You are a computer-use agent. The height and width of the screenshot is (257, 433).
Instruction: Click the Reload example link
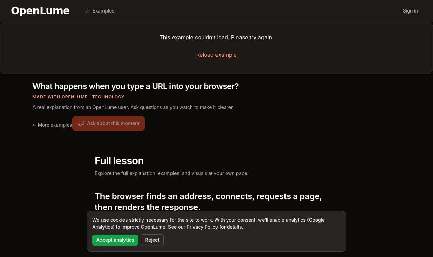coord(216,55)
